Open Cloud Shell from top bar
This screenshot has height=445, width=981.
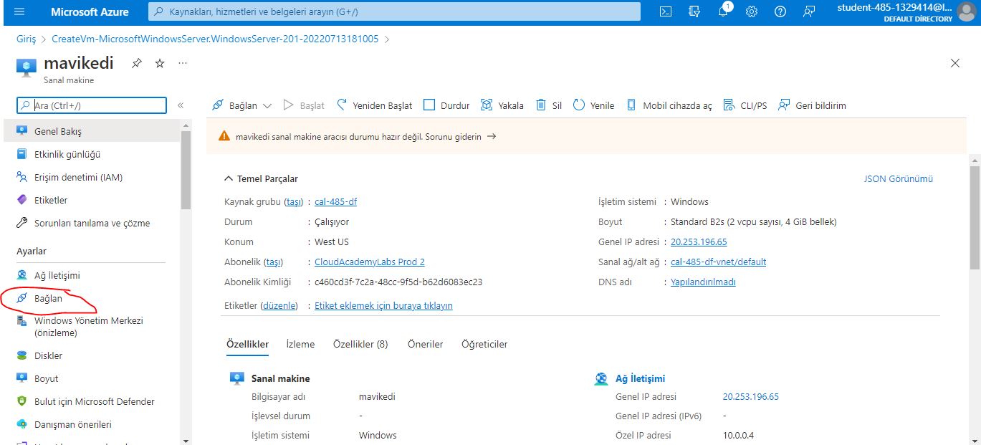(666, 11)
